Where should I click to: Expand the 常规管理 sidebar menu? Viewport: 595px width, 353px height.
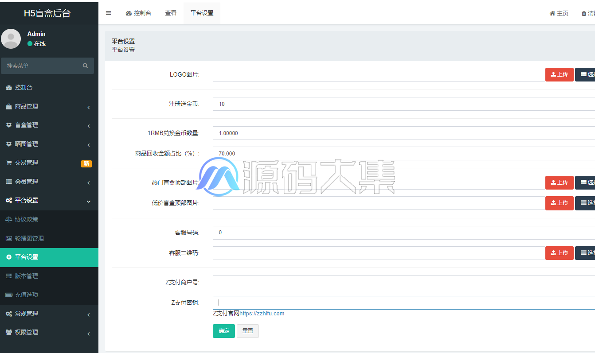pyautogui.click(x=49, y=314)
